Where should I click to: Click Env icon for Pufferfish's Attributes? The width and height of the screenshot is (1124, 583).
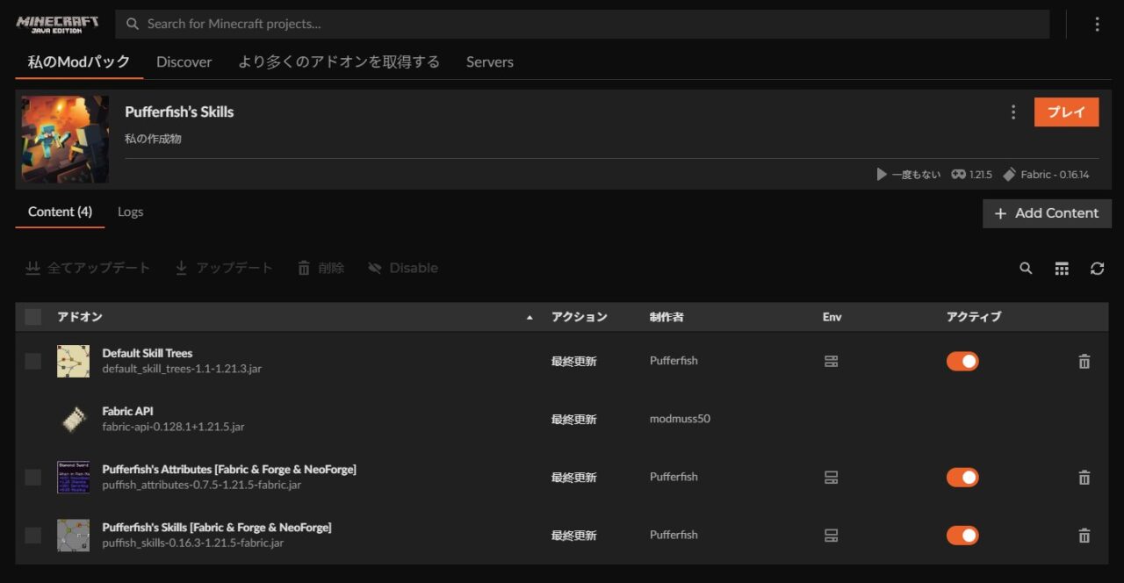tap(831, 478)
